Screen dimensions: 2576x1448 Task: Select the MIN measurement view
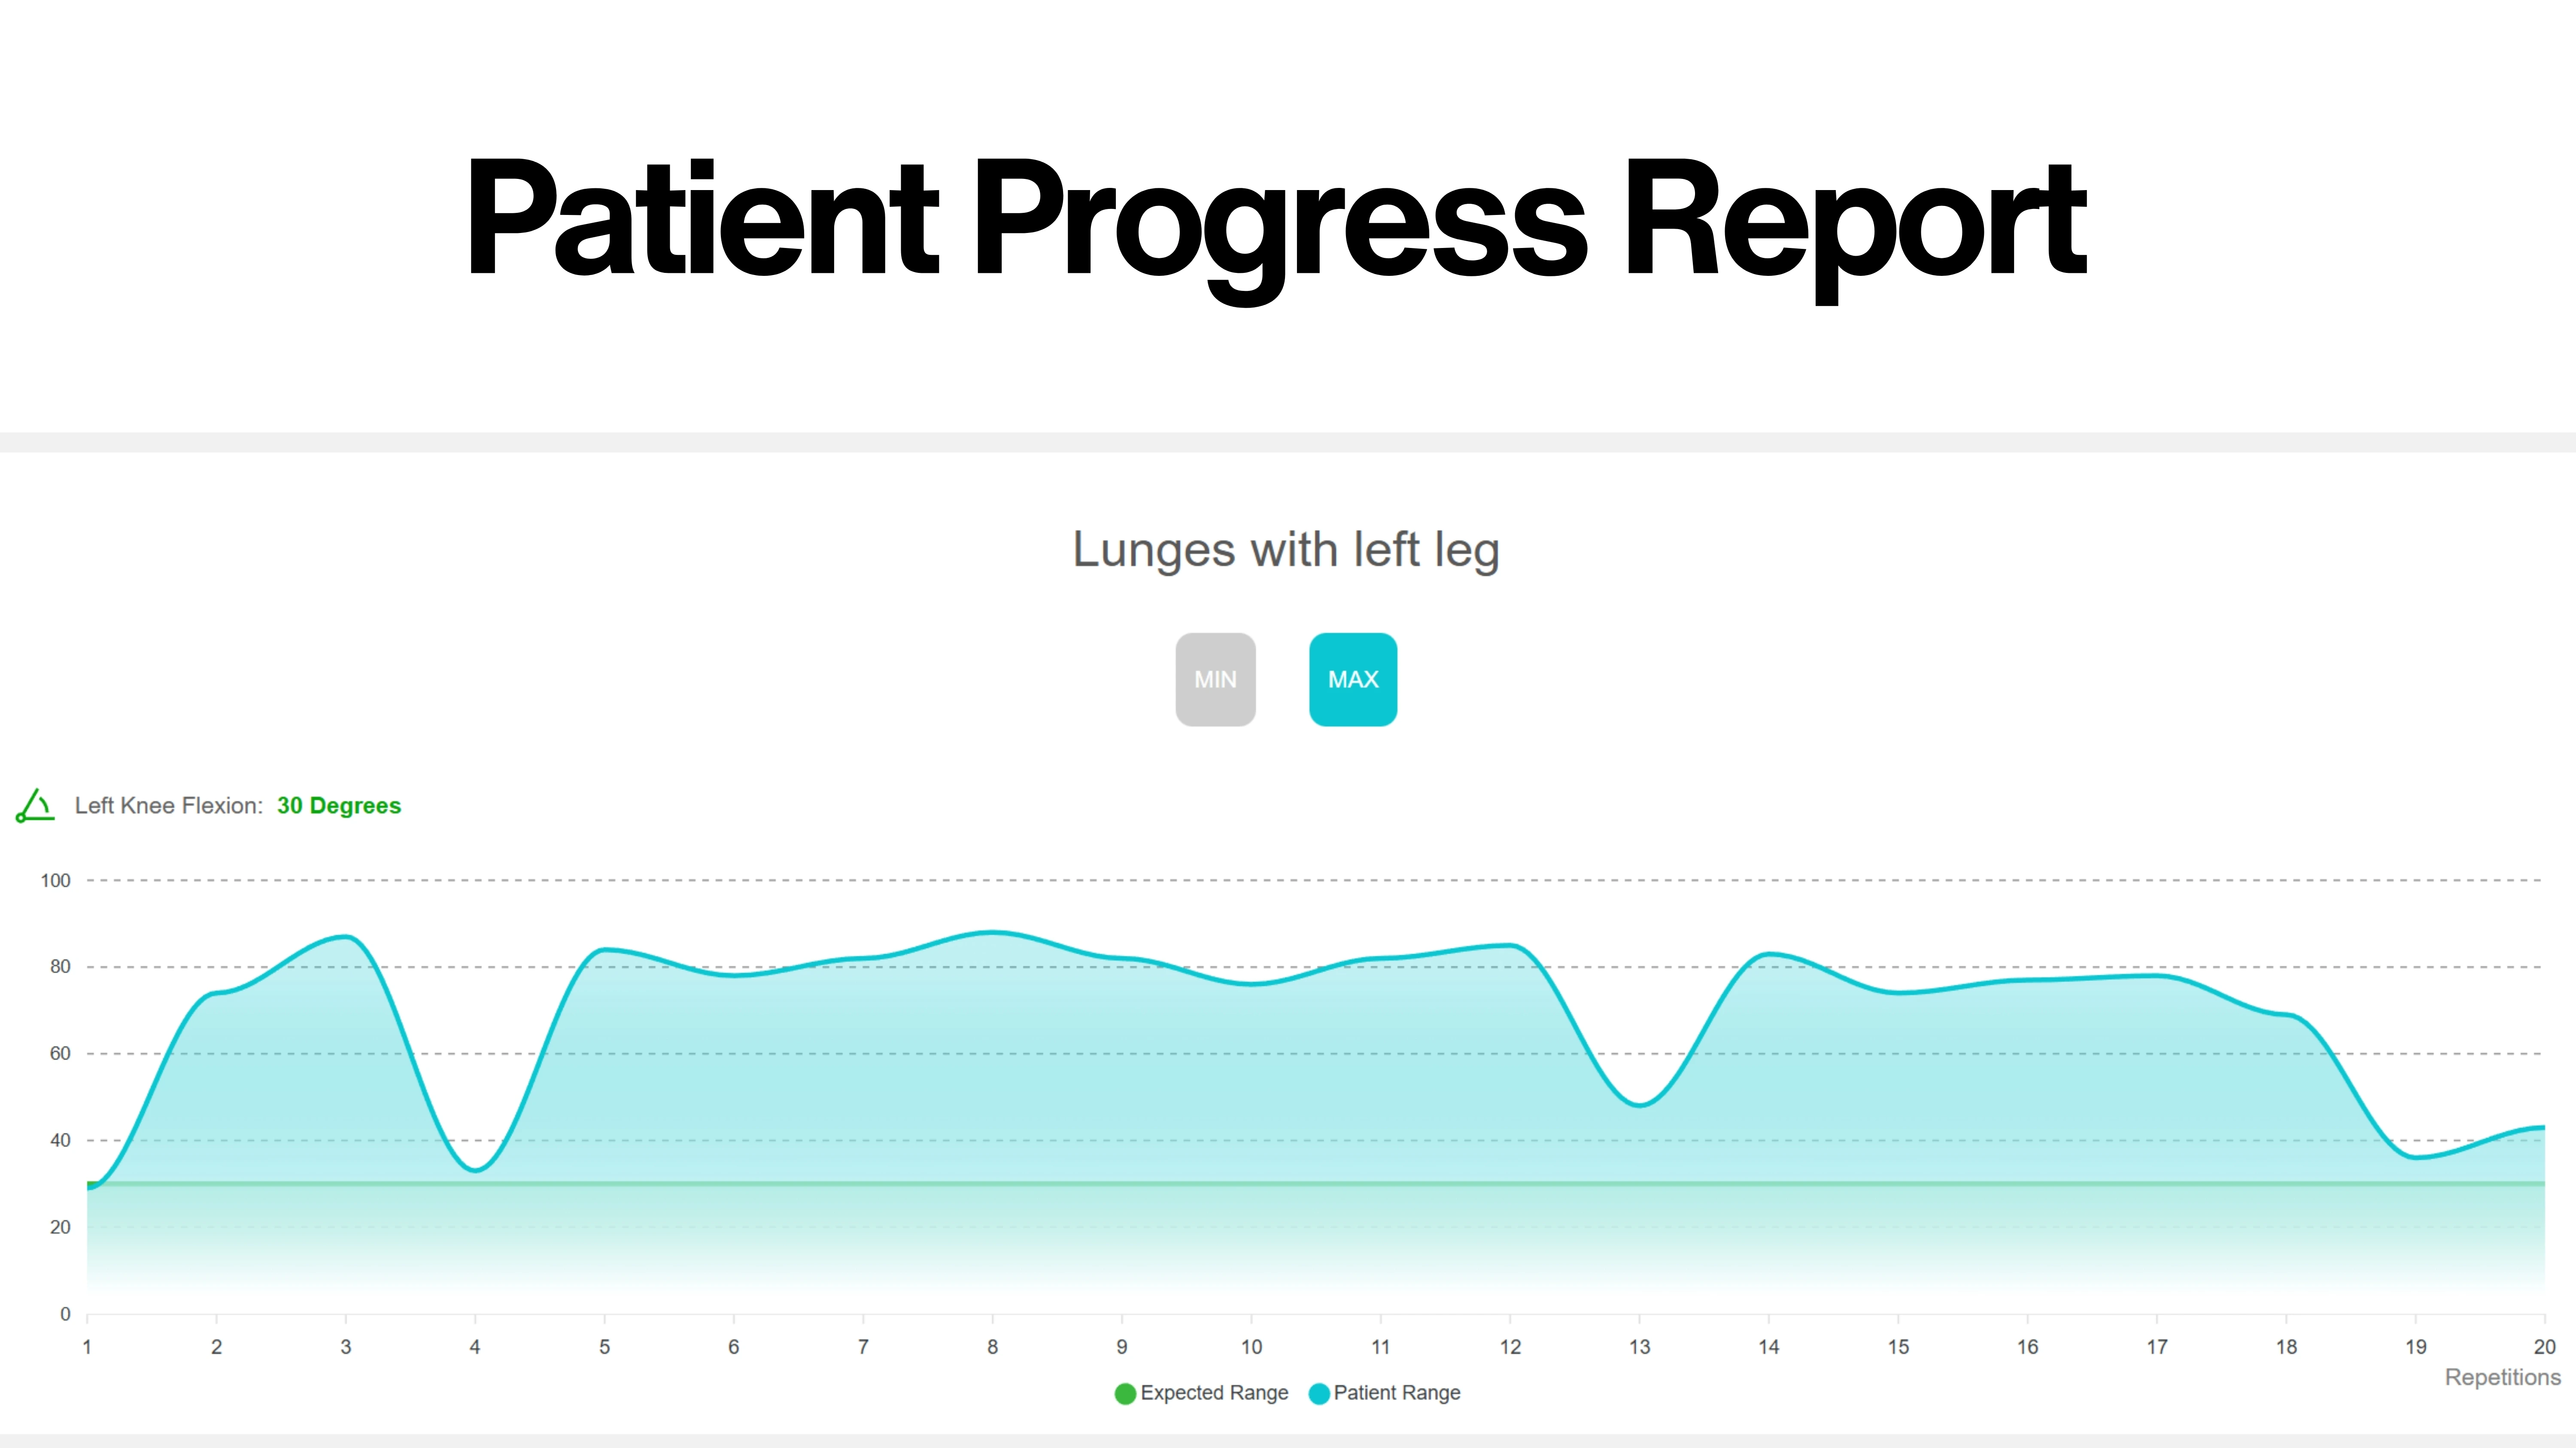(x=1215, y=680)
